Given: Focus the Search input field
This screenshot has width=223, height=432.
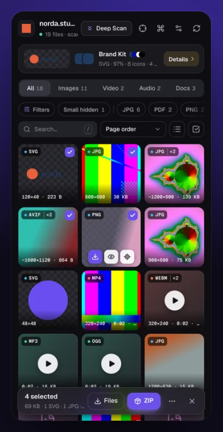Looking at the screenshot, I should (x=58, y=129).
